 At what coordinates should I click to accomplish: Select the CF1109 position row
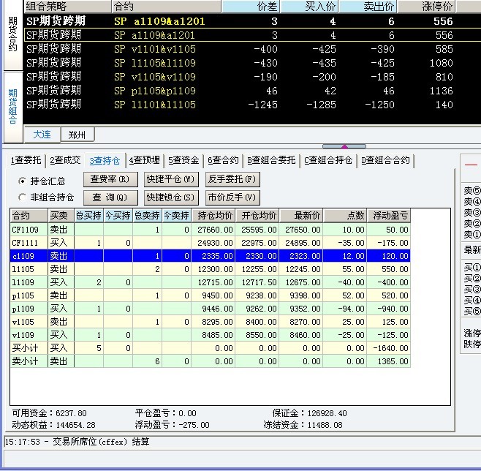pyautogui.click(x=210, y=230)
